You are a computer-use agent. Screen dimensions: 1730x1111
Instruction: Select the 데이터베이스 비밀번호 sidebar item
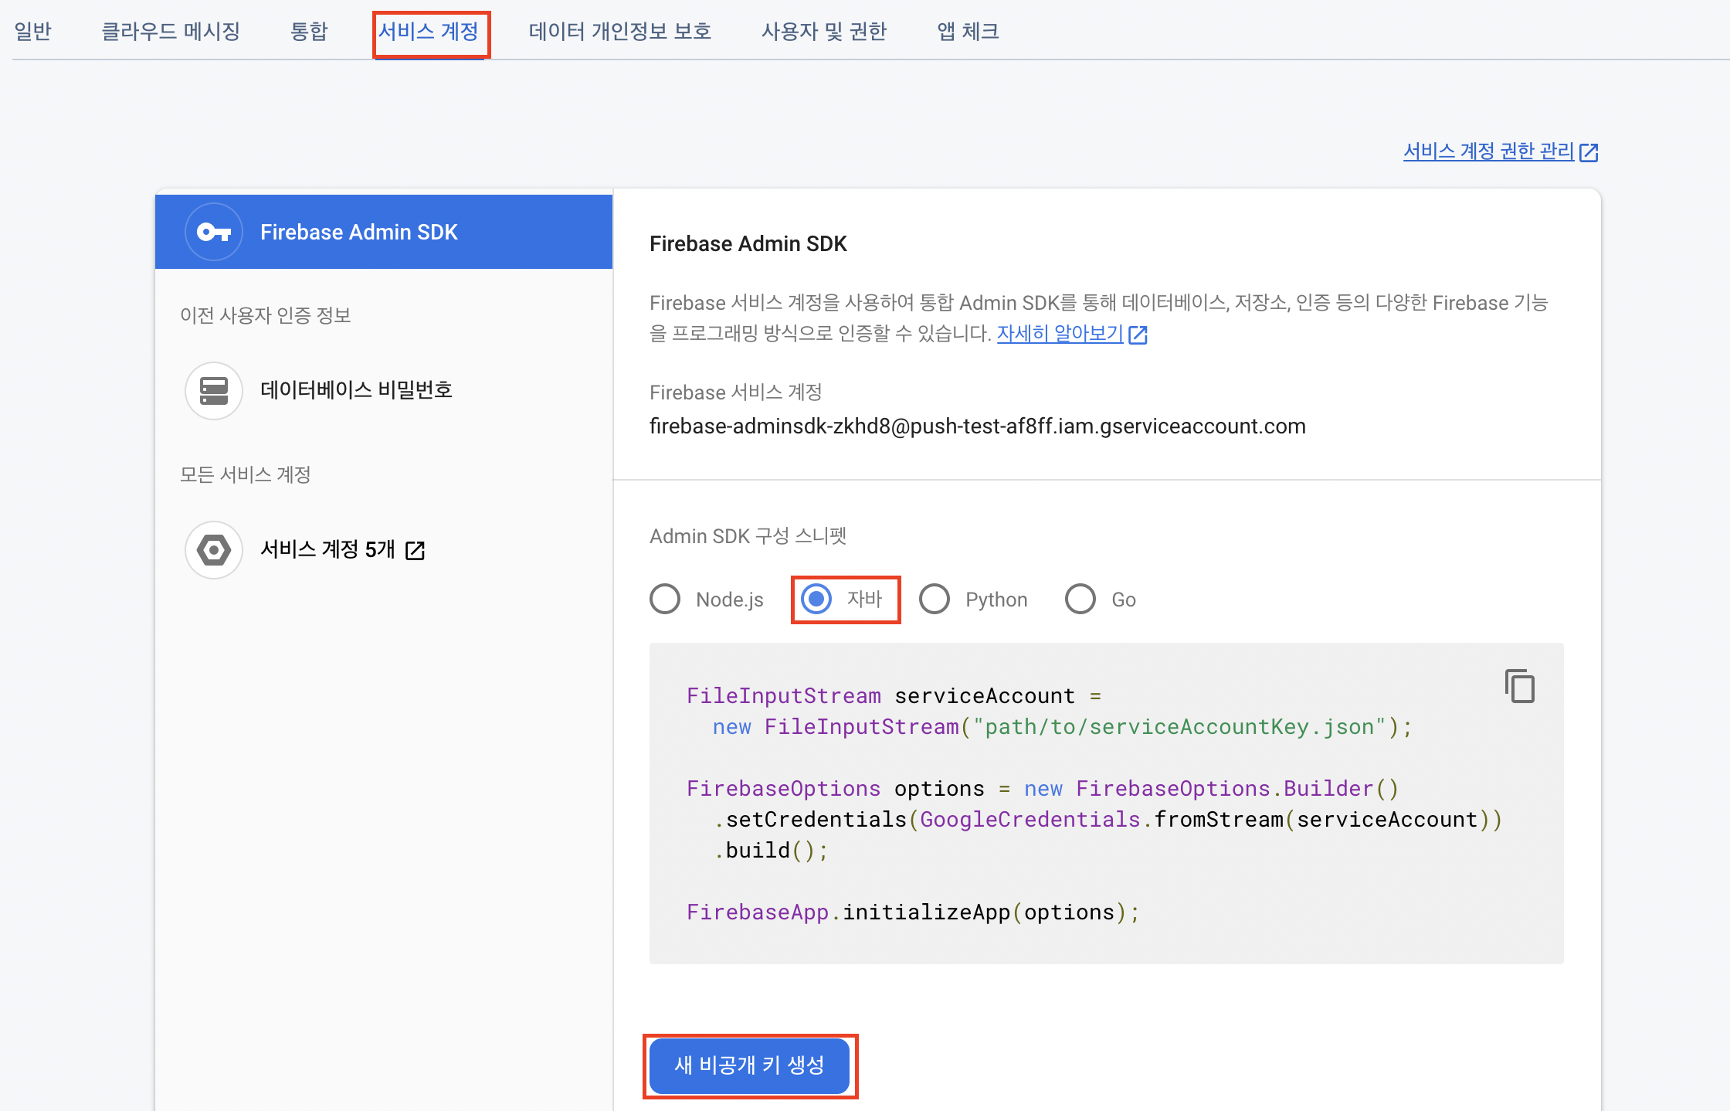[x=356, y=390]
